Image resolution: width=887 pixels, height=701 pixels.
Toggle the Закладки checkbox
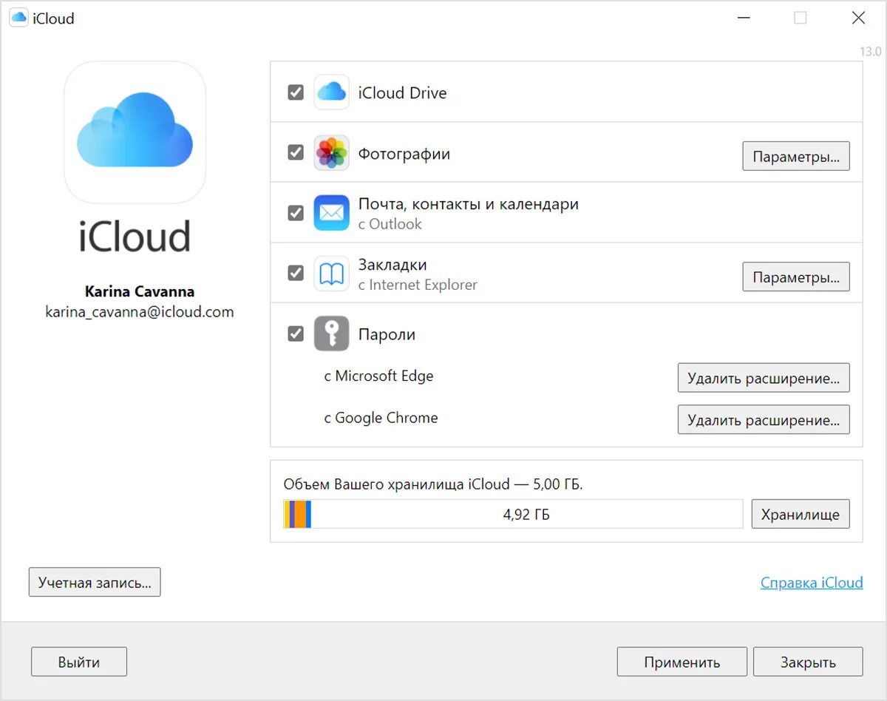pos(296,273)
